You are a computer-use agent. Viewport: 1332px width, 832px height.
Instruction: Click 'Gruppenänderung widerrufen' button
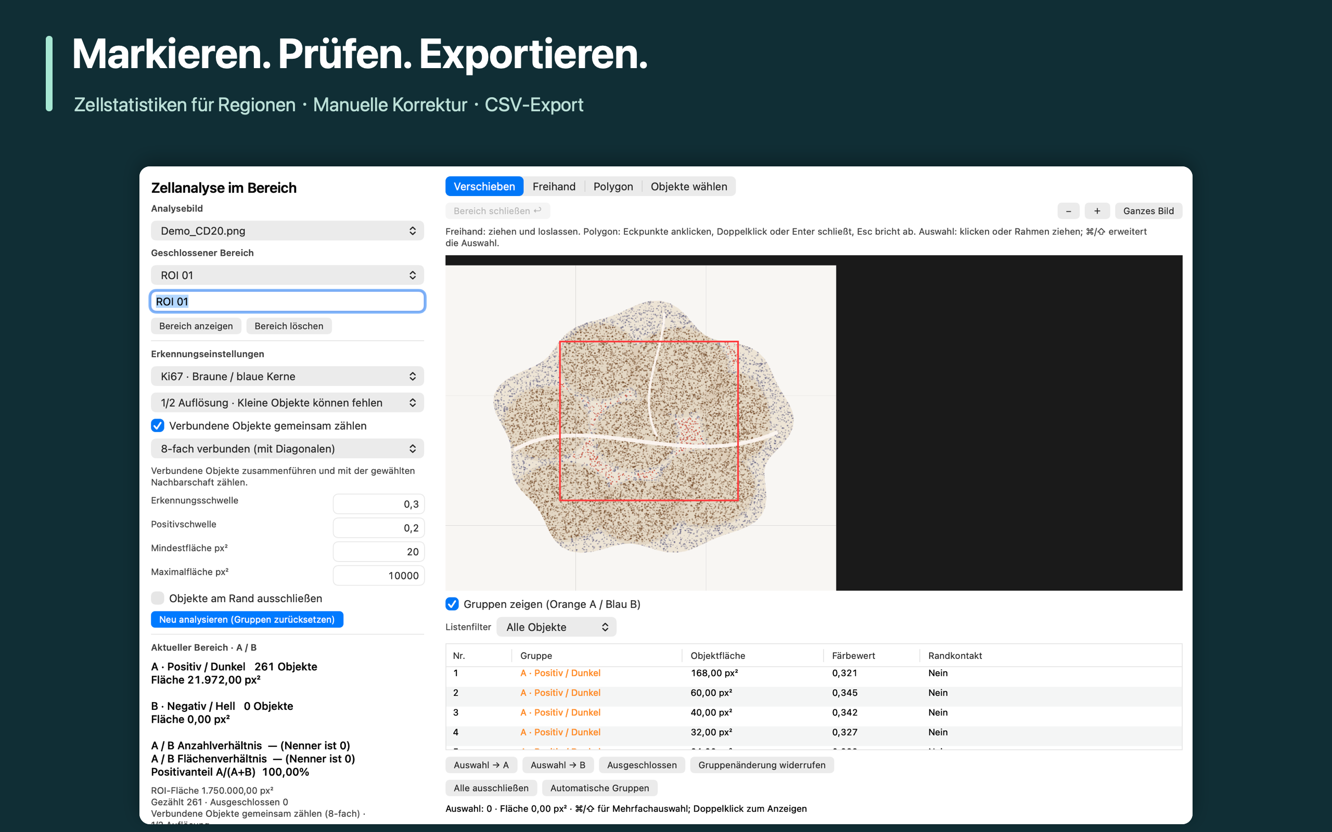click(762, 765)
